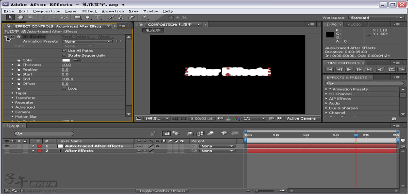Viewport: 408px width, 194px height.
Task: Step to the next frame
Action: pyautogui.click(x=359, y=69)
